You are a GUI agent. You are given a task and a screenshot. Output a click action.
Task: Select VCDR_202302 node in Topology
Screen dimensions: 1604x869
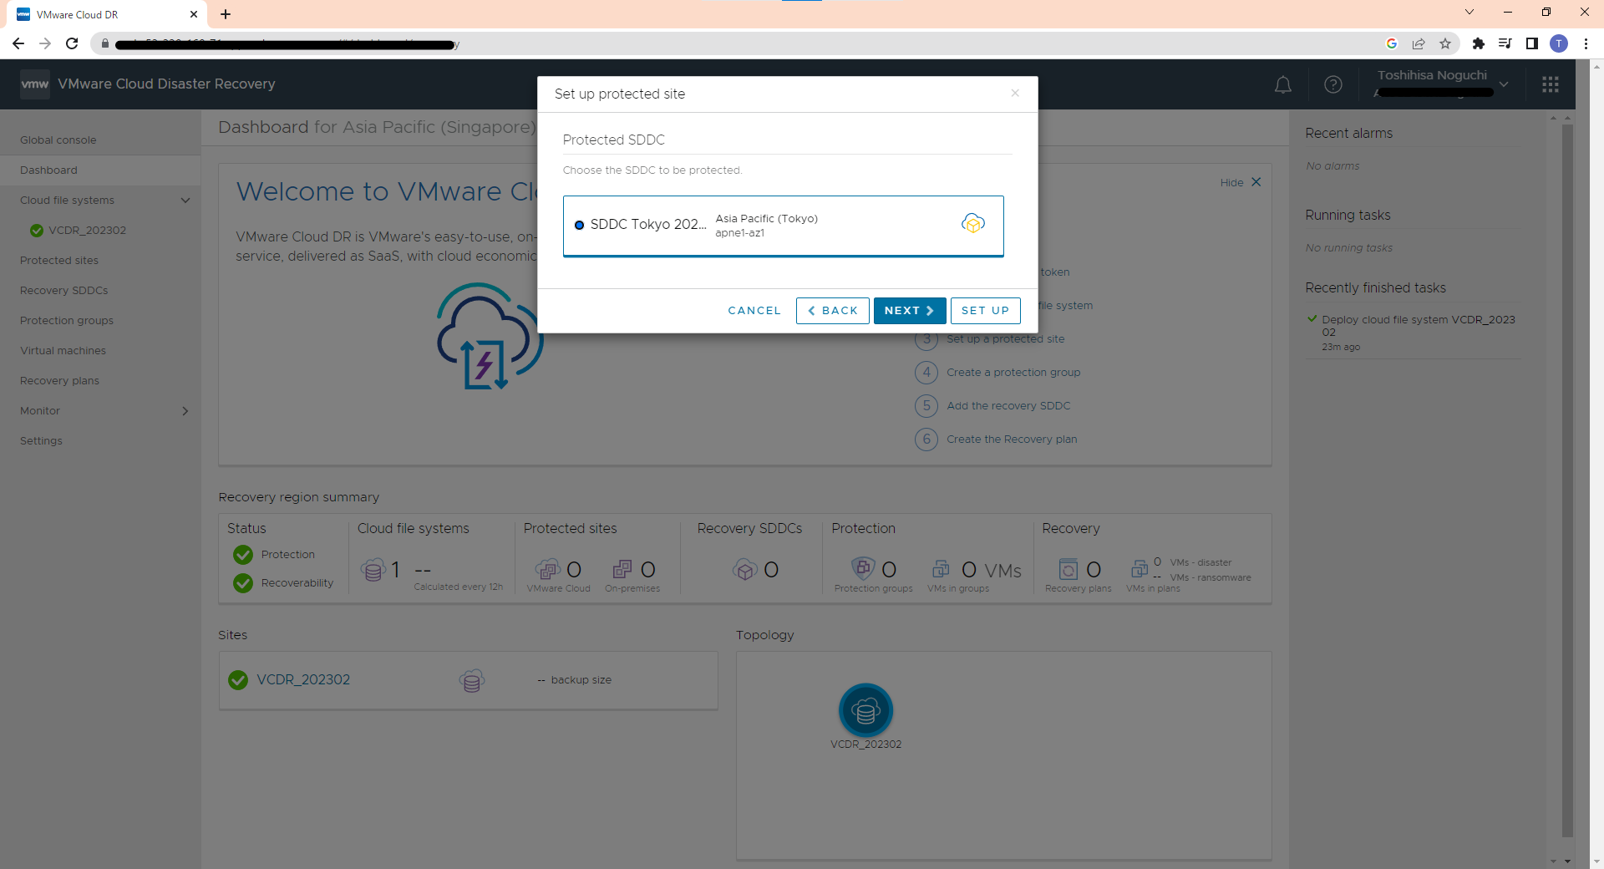[x=865, y=711]
